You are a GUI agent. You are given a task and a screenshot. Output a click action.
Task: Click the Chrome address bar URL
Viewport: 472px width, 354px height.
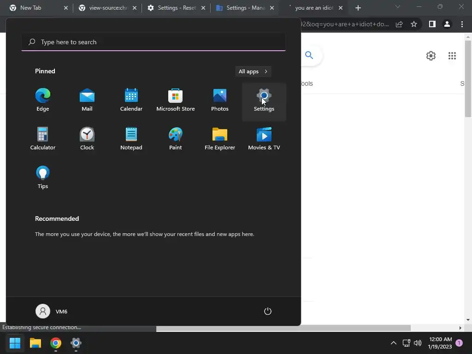[x=345, y=24]
